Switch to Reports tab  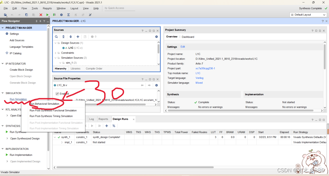pyautogui.click(x=103, y=119)
